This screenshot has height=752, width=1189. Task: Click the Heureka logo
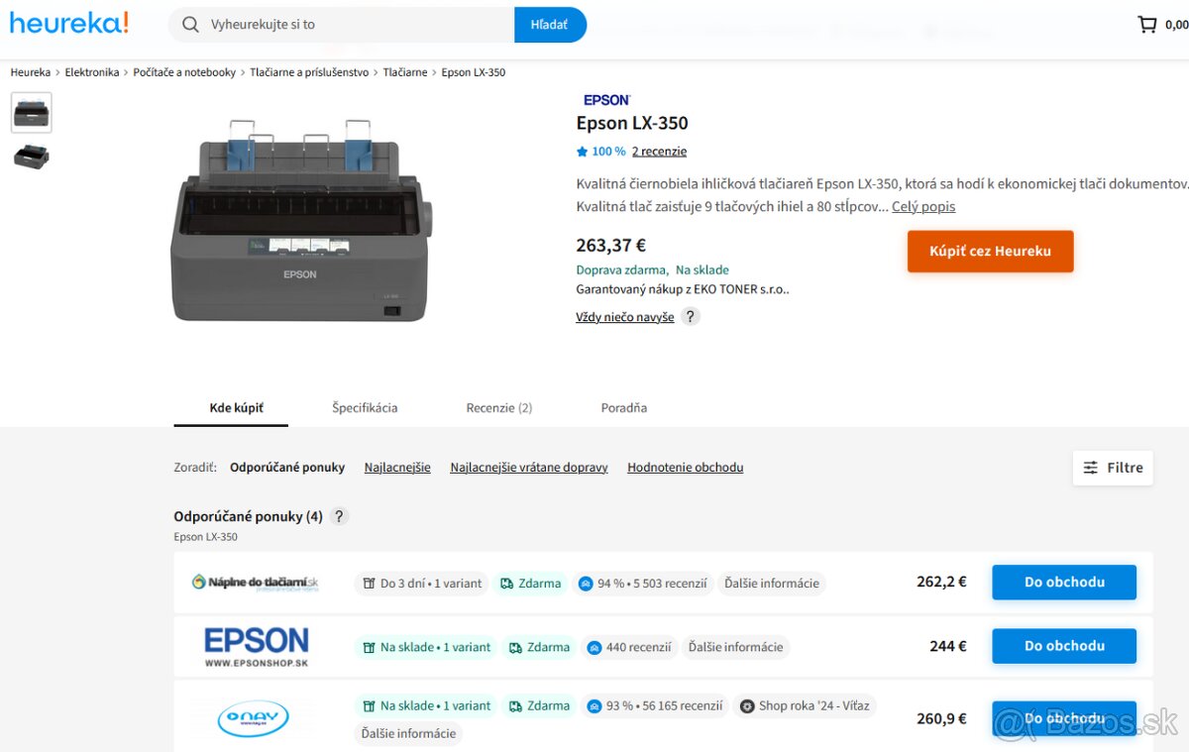point(69,23)
